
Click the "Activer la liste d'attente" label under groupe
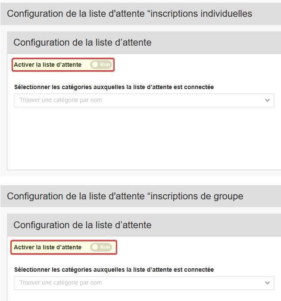point(47,247)
